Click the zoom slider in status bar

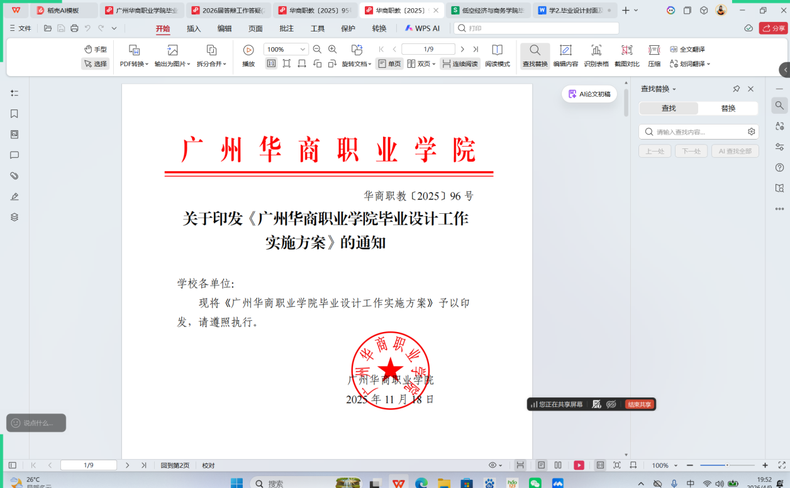tap(726, 465)
